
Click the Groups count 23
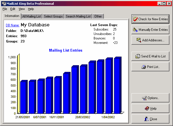pos(22,41)
